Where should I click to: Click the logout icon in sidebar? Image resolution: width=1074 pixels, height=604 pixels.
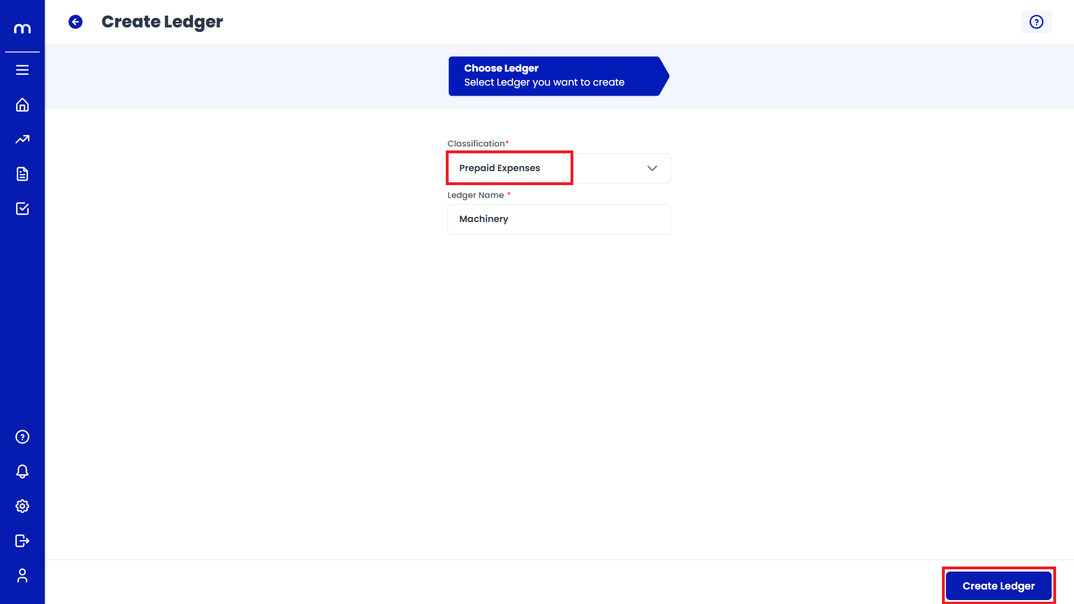pyautogui.click(x=22, y=541)
